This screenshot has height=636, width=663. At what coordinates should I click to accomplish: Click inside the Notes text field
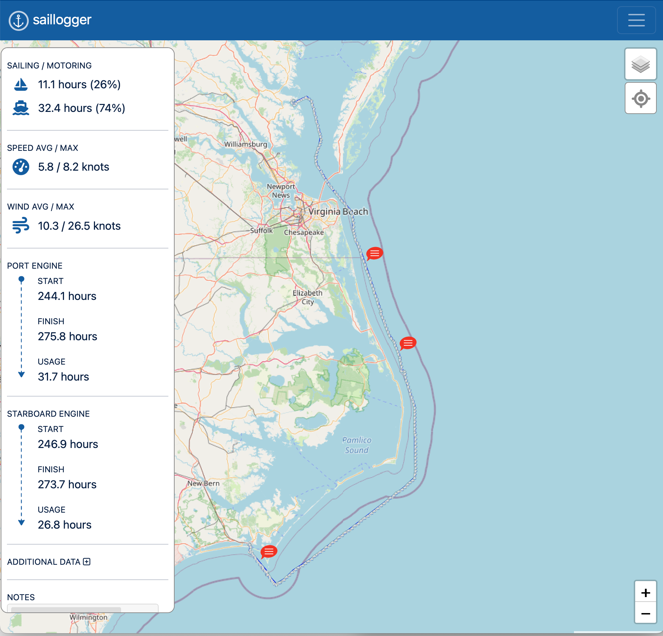click(x=83, y=608)
